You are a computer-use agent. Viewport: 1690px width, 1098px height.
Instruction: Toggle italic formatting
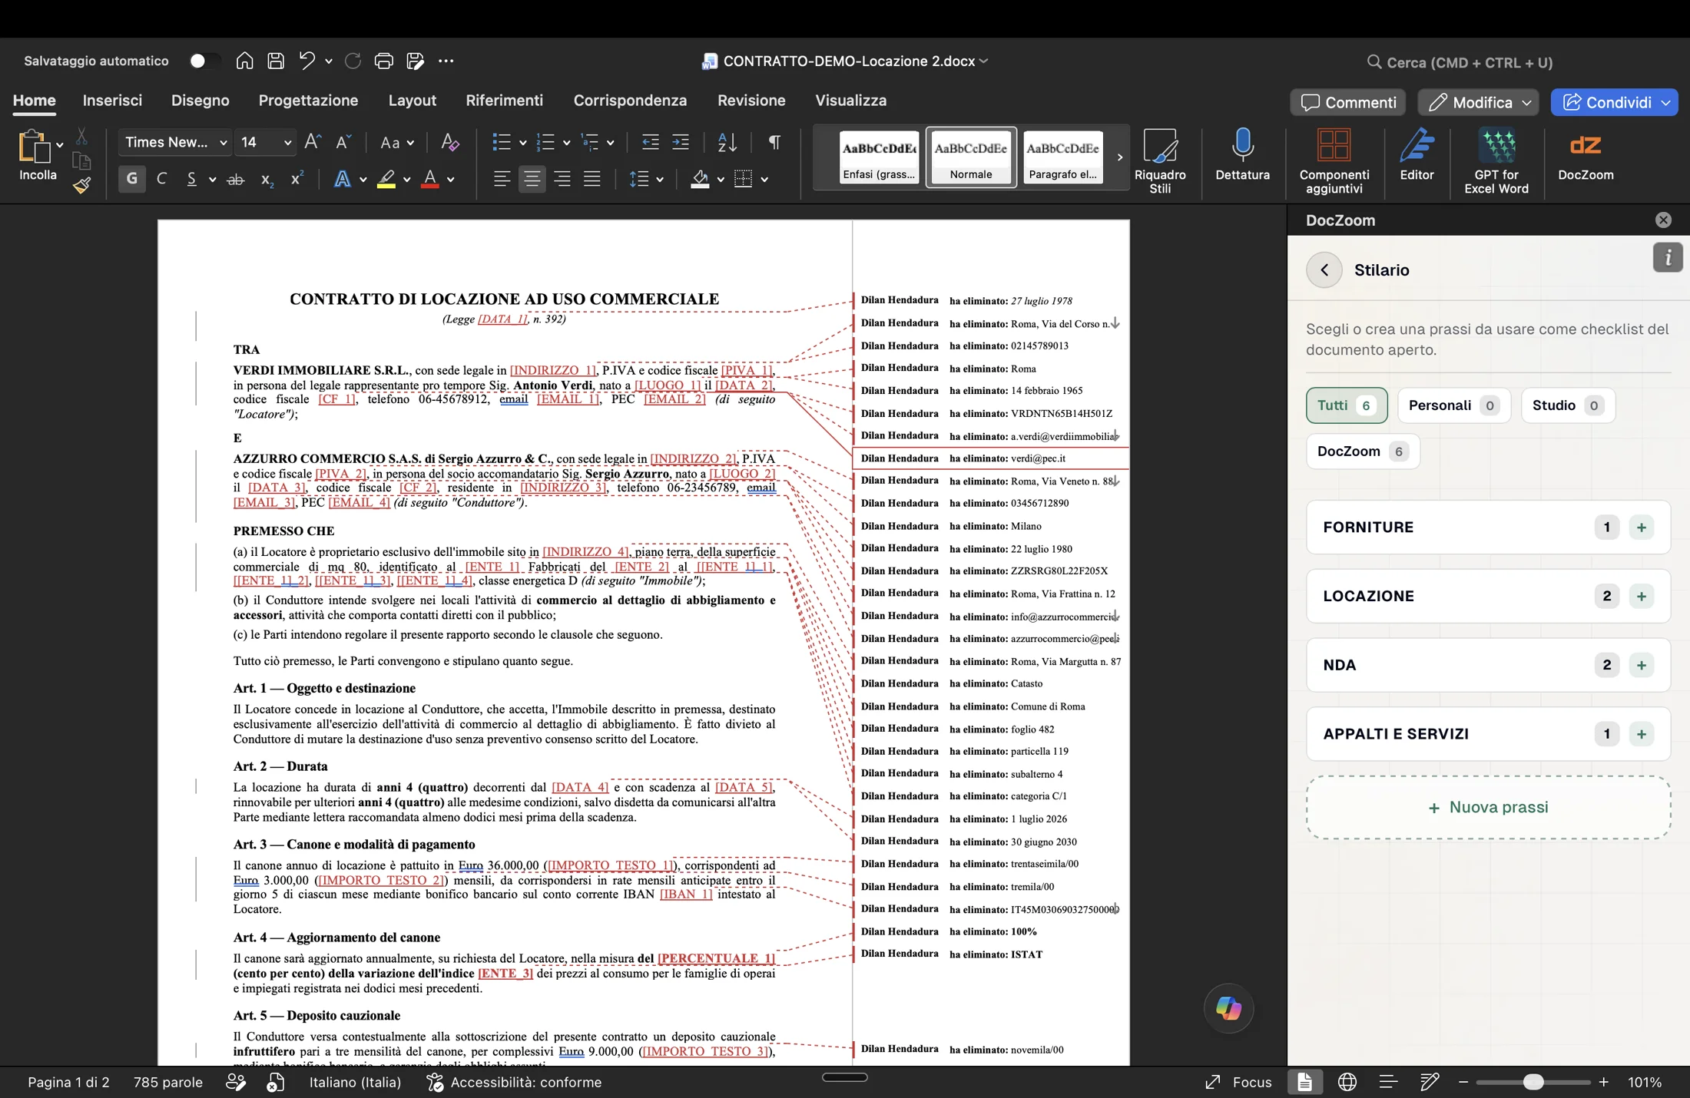[x=161, y=179]
